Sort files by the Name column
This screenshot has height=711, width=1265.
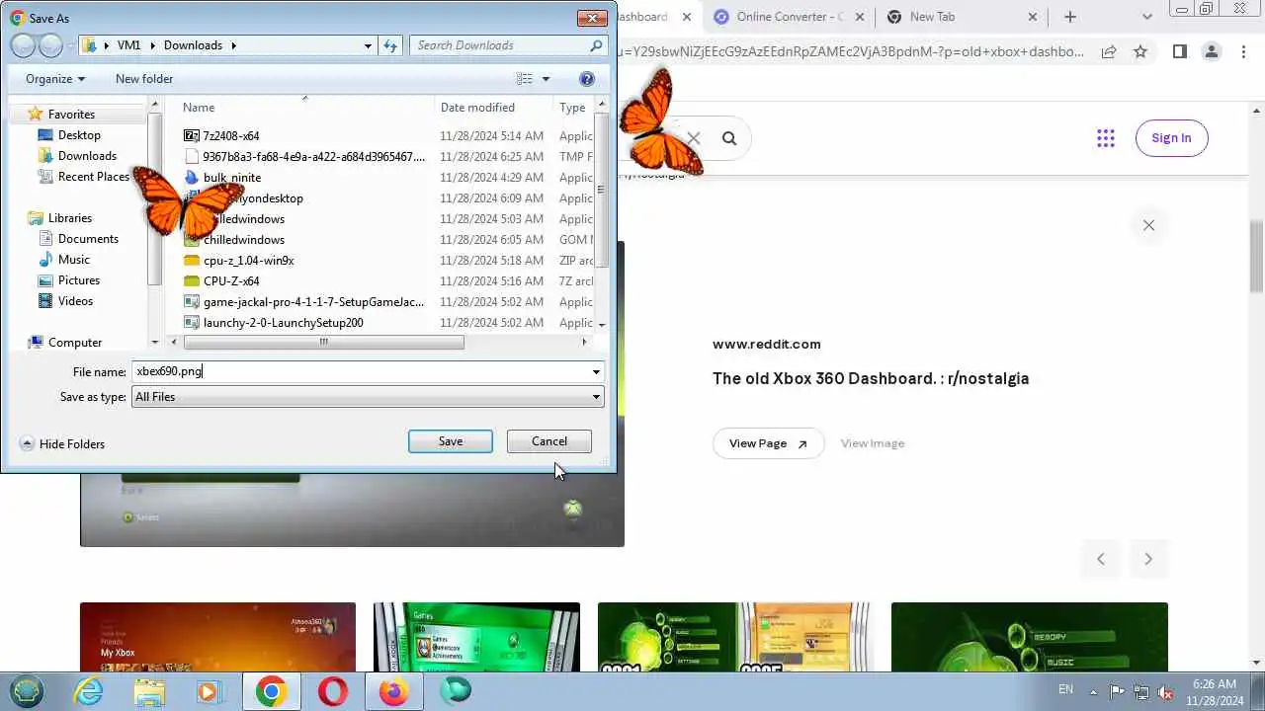199,108
